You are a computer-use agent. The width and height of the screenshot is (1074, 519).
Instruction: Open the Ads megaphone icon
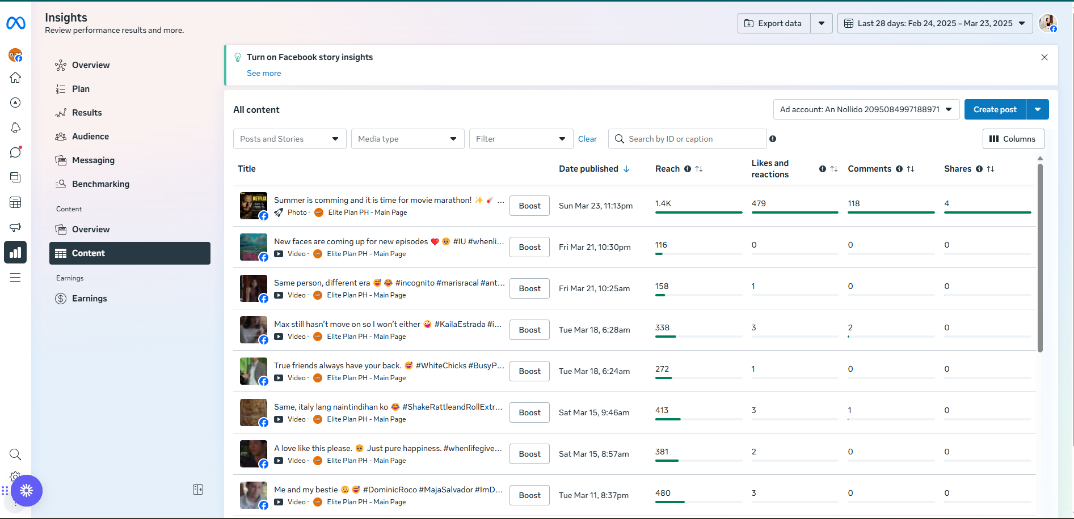15,227
